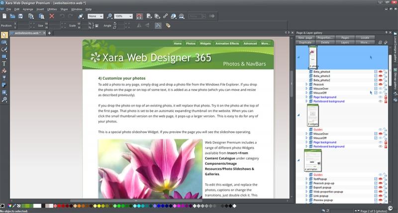The width and height of the screenshot is (398, 213).
Task: Click Photos in the page navbar
Action: pyautogui.click(x=191, y=43)
